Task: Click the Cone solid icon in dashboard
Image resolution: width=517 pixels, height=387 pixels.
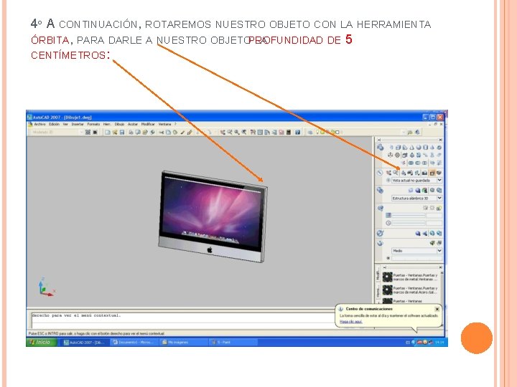Action: coord(411,147)
